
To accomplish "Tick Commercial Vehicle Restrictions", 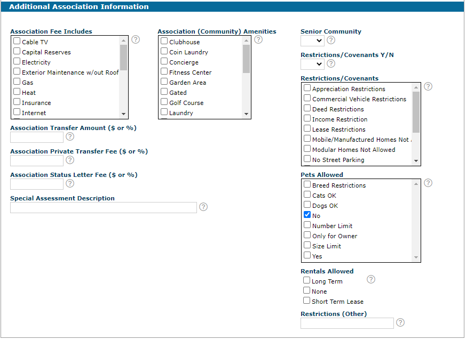I will pos(307,98).
